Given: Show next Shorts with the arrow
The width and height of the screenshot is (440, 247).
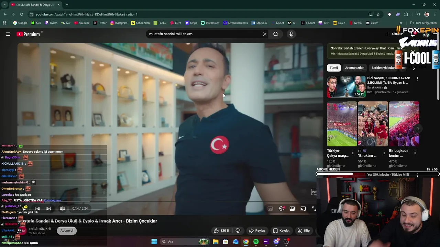Looking at the screenshot, I should [x=418, y=128].
